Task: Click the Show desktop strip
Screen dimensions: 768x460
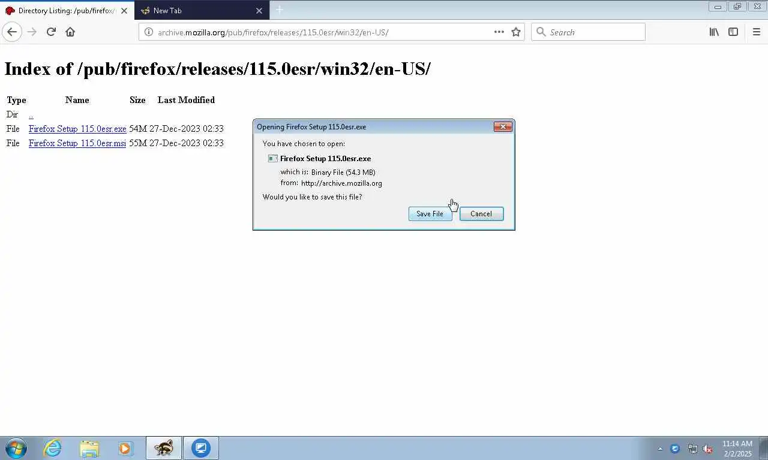Action: pyautogui.click(x=763, y=448)
